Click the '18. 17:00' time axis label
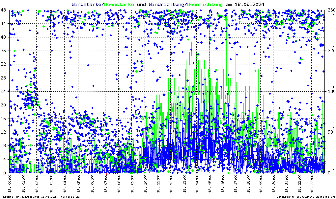 click(236, 184)
